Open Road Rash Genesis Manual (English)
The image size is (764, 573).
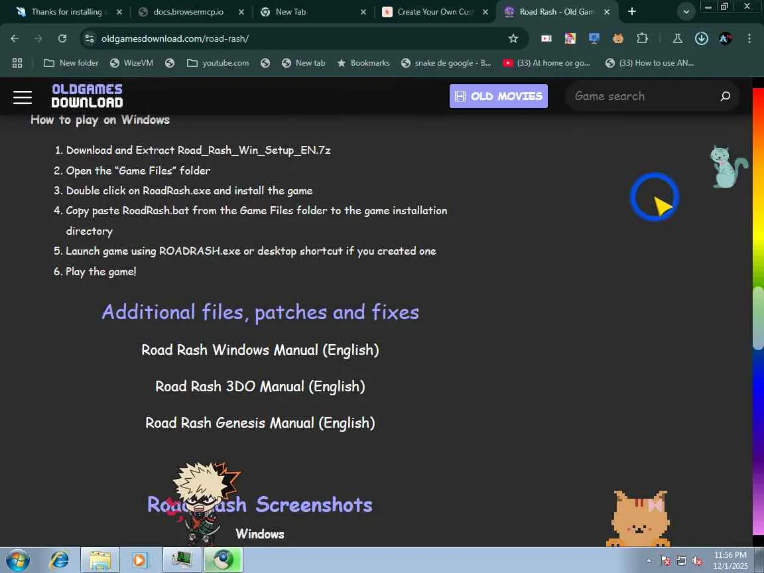point(260,423)
